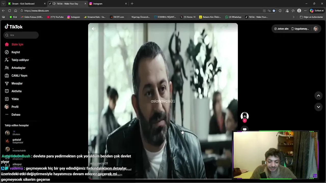Go to browser home page
This screenshot has height=183, width=326.
point(16,11)
